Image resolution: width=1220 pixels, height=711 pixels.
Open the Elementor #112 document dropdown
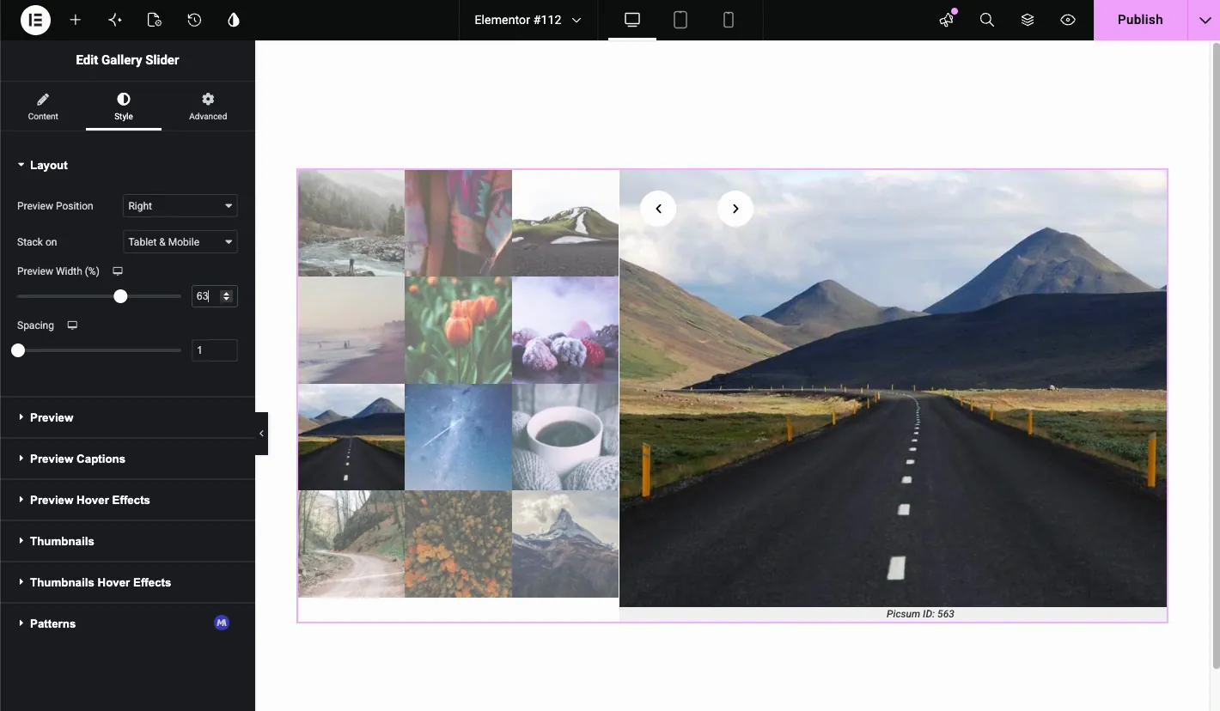[528, 20]
